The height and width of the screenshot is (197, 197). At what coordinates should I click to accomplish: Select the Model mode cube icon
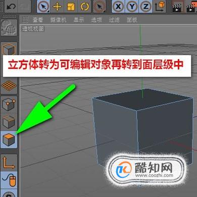point(9,49)
